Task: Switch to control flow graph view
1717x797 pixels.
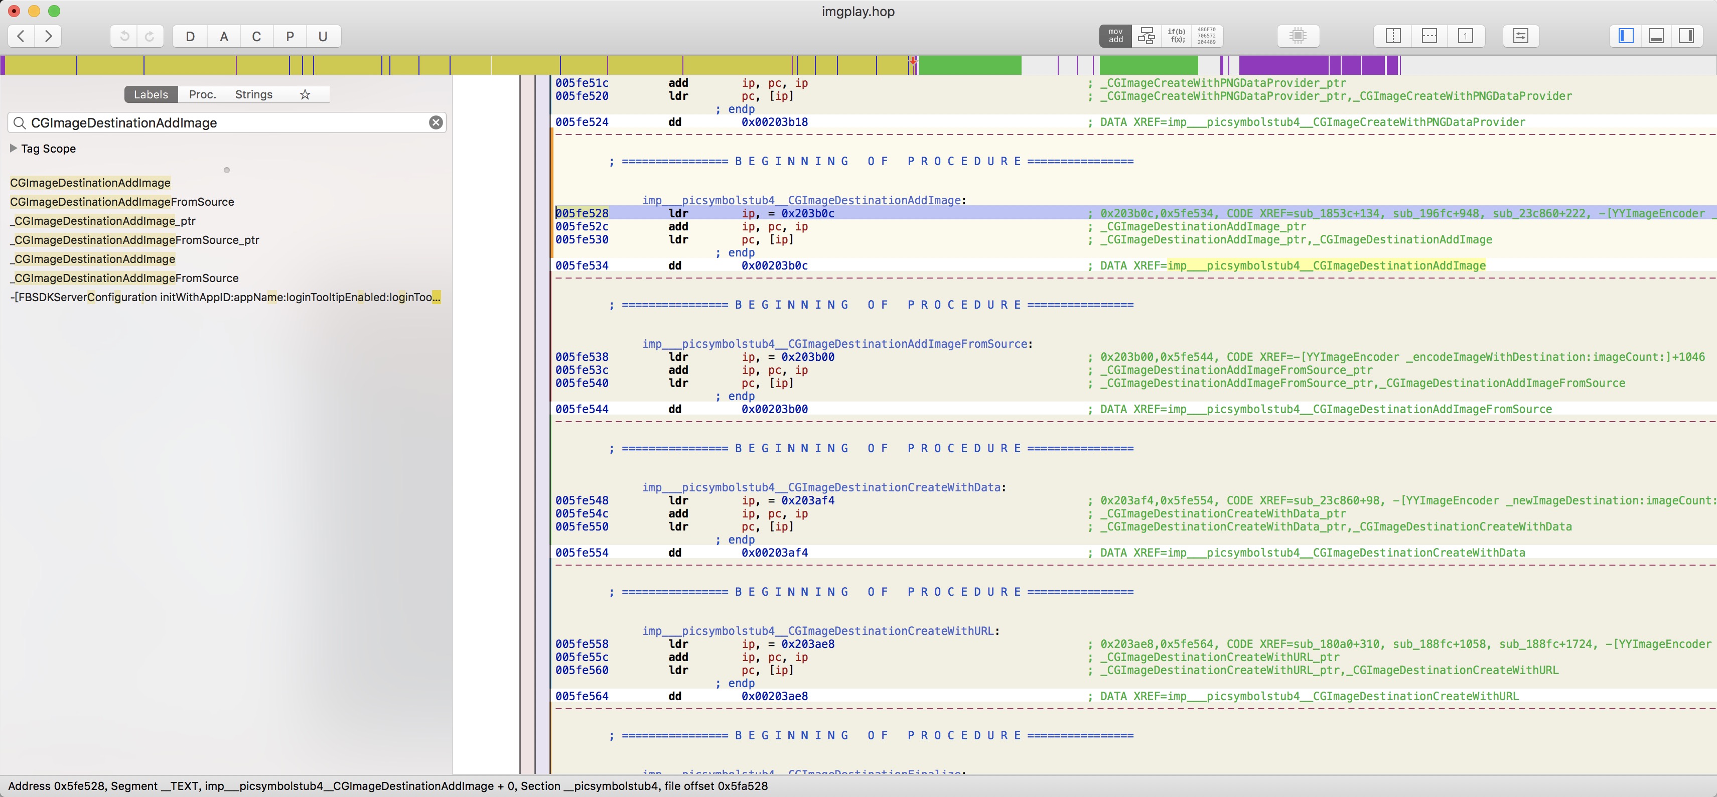Action: (1146, 36)
